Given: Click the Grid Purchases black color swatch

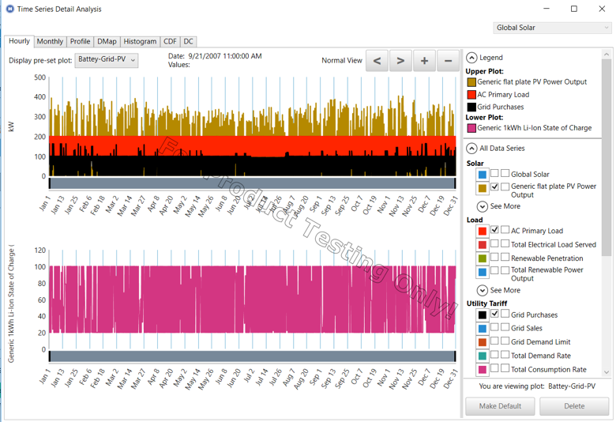Looking at the screenshot, I should click(x=482, y=315).
